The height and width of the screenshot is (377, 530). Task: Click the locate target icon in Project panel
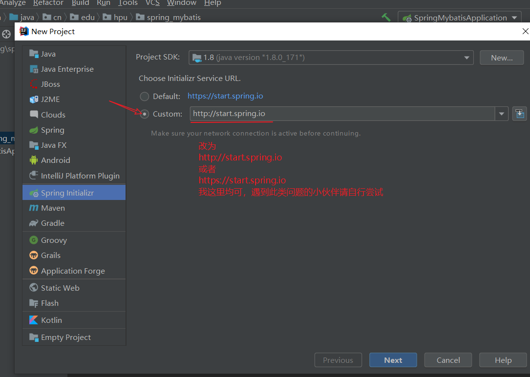coord(6,34)
